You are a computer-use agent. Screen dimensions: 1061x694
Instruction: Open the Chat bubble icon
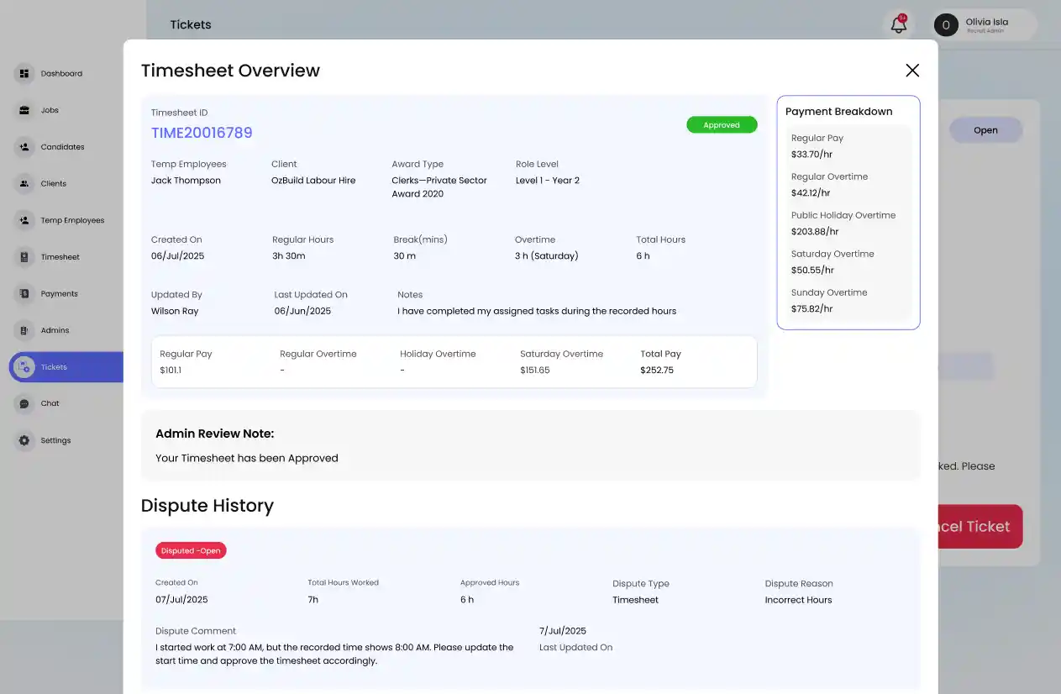[x=24, y=403]
